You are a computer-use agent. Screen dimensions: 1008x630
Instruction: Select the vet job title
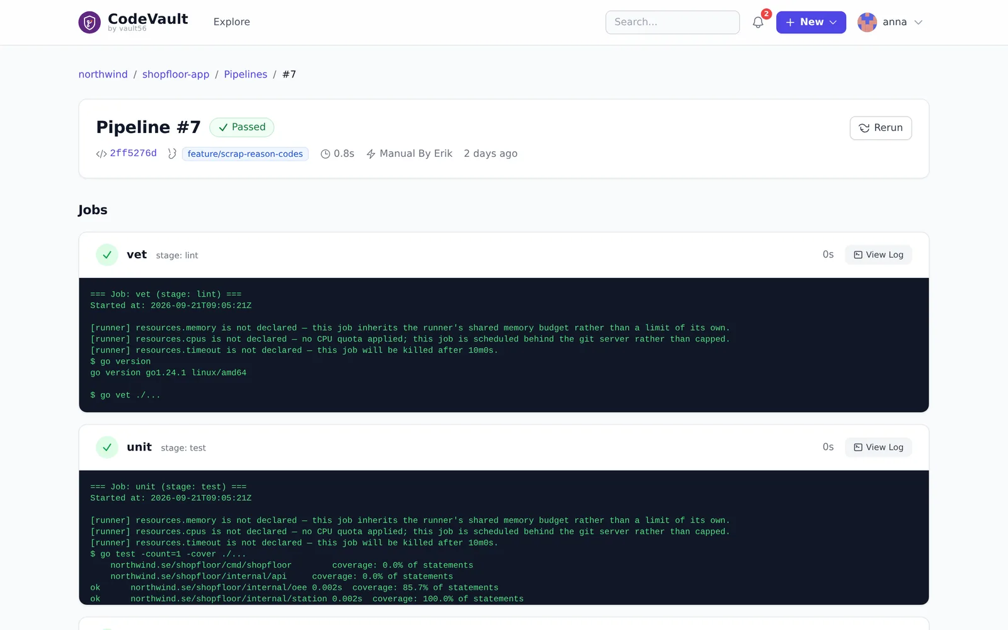click(x=137, y=255)
